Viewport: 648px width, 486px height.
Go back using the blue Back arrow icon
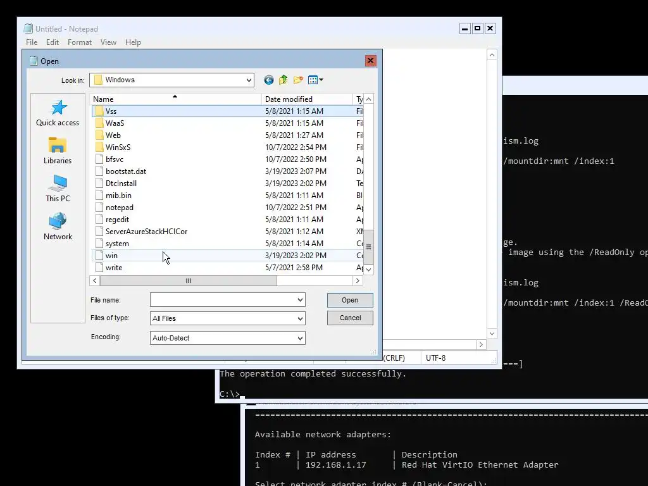[x=268, y=80]
